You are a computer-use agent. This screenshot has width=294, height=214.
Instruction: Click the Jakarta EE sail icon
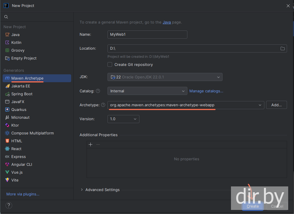(x=7, y=86)
